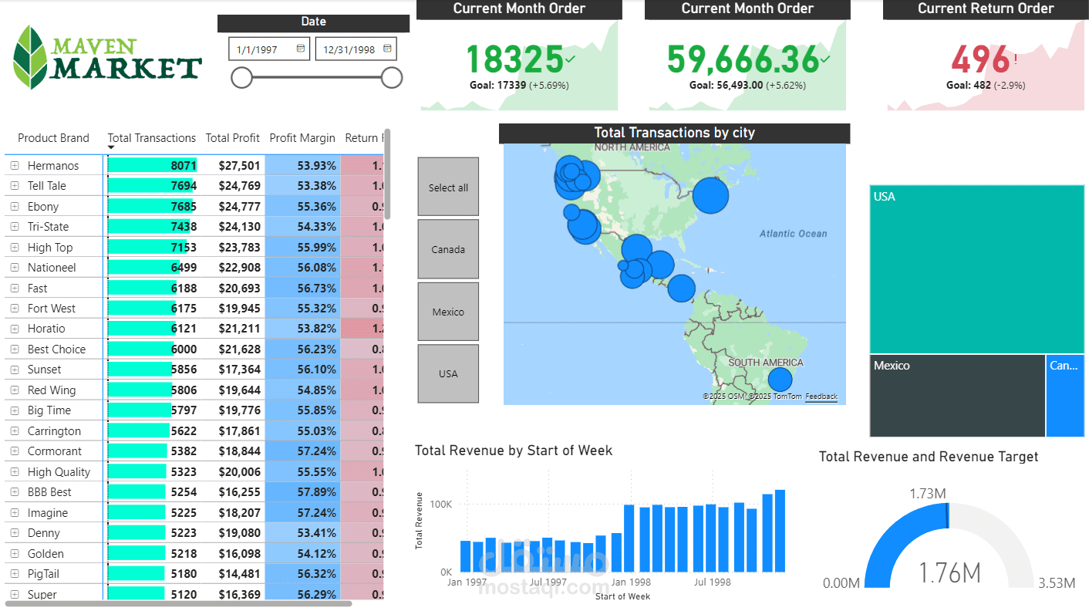Click Hermanos transactions value 8071

(x=184, y=165)
